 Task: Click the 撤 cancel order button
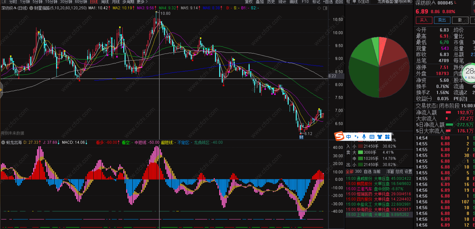(x=460, y=20)
